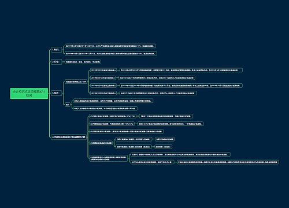This screenshot has width=289, height=208.
Task: Click the small two-character sub-node under '3.条件'
Action: (68, 105)
